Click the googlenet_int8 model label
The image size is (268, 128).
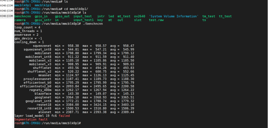pos(38,101)
